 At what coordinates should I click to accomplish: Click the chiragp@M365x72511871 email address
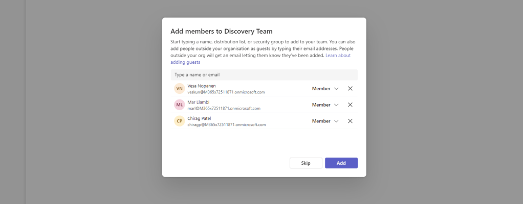pyautogui.click(x=226, y=125)
